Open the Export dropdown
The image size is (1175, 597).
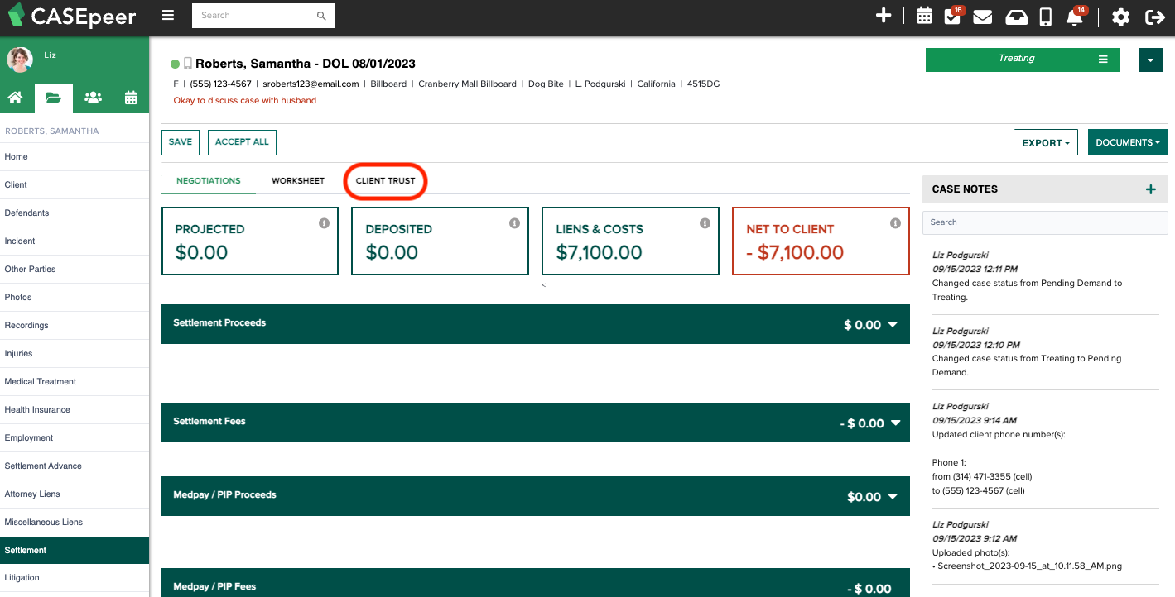coord(1046,142)
